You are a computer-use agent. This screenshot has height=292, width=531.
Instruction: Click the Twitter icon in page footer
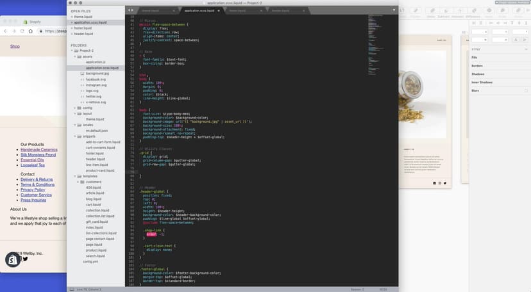26,259
